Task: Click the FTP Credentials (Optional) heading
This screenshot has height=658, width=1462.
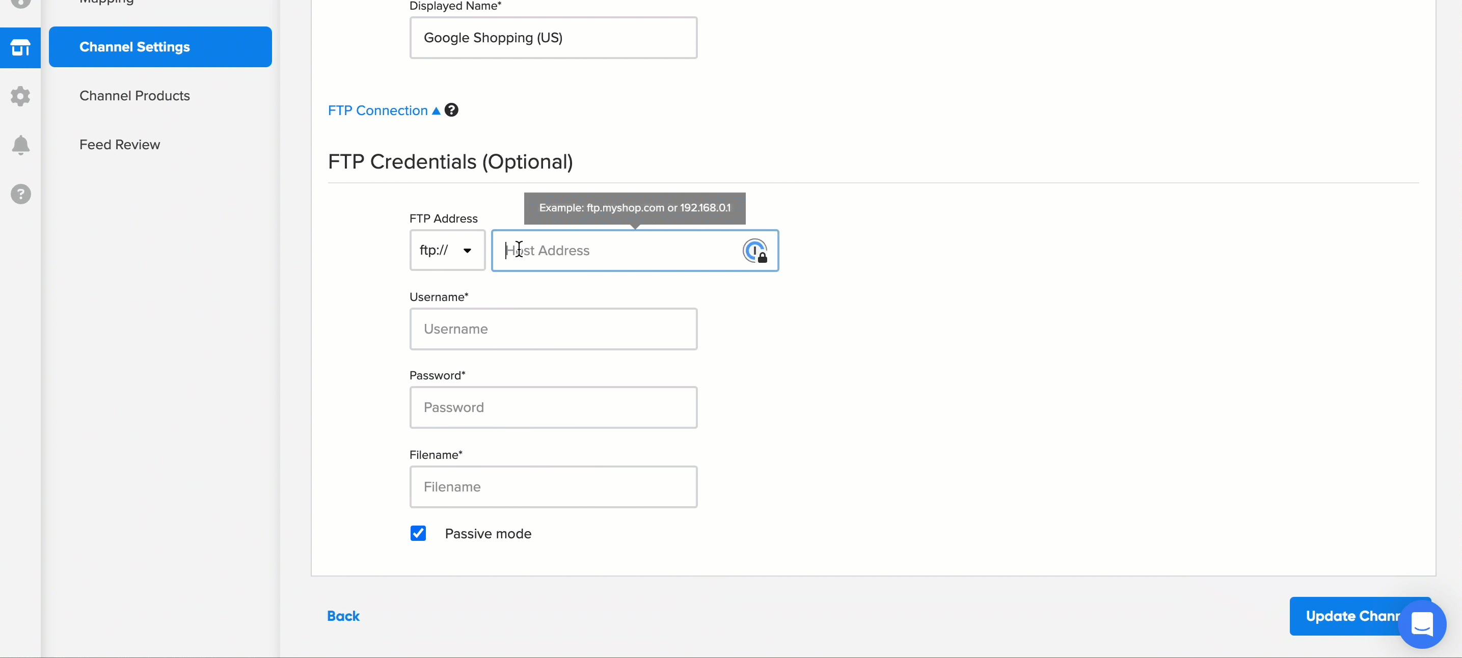Action: (x=451, y=161)
